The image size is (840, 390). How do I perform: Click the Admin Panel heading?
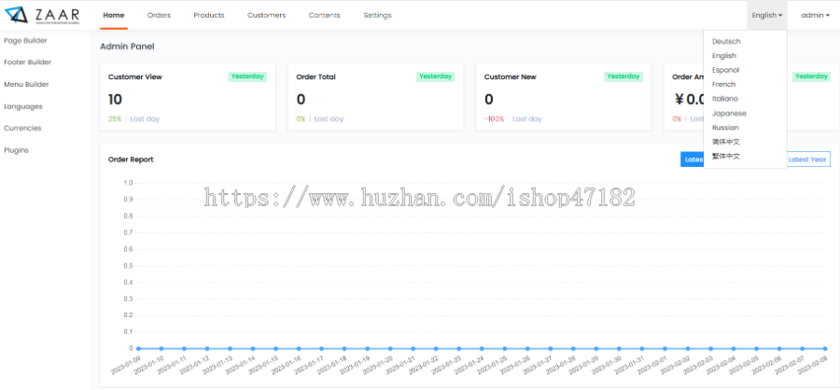click(x=127, y=47)
